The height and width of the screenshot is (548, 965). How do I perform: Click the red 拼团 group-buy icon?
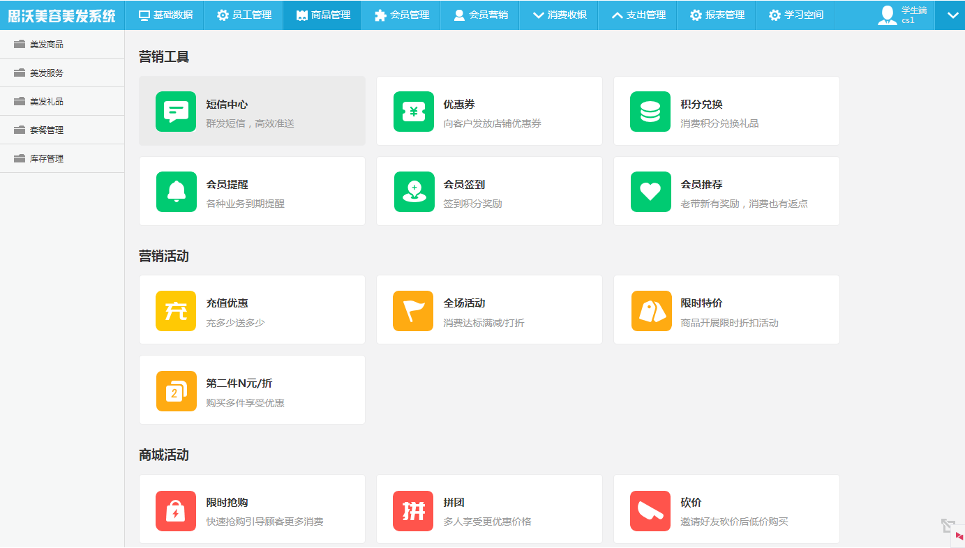point(413,510)
